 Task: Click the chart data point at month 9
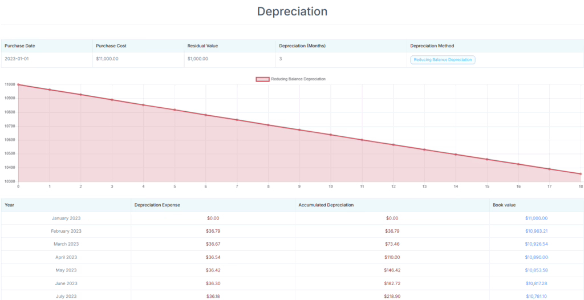click(299, 130)
